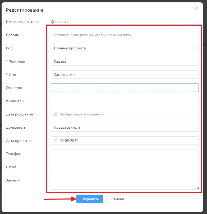
Task: Open the Полный просмотр role selector
Action: click(x=125, y=48)
